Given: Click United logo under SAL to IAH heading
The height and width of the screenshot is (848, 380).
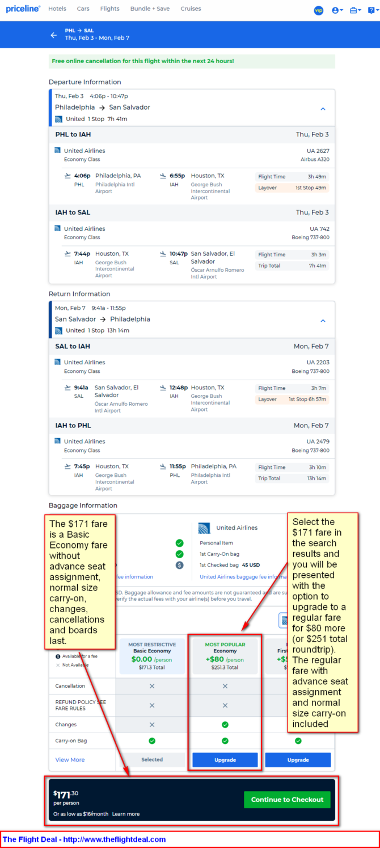Looking at the screenshot, I should (57, 362).
